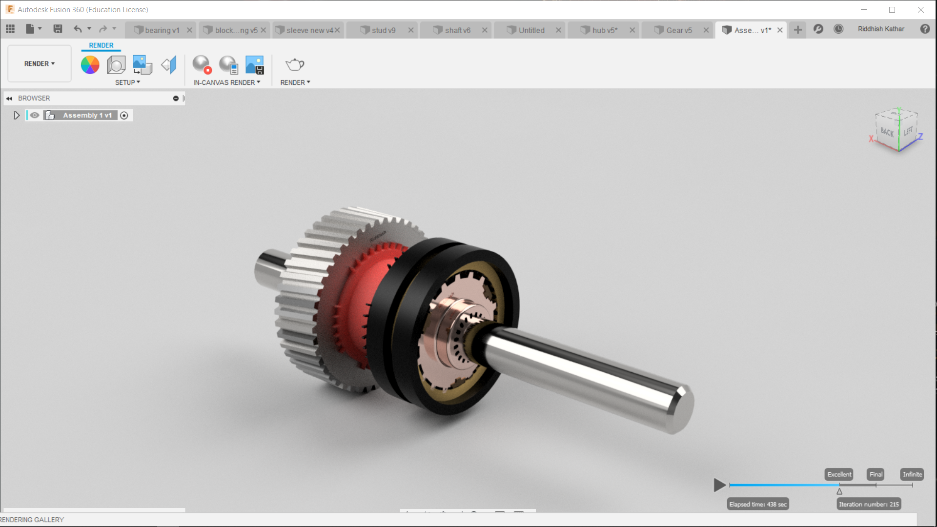Viewport: 937px width, 527px height.
Task: Activate Assembly 1 v1 radio button
Action: 124,116
